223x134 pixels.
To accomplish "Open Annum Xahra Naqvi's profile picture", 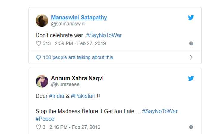I will click(x=42, y=81).
